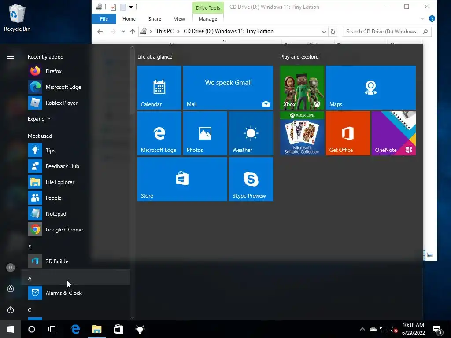Open Action Center notifications
The height and width of the screenshot is (338, 451).
click(x=437, y=330)
